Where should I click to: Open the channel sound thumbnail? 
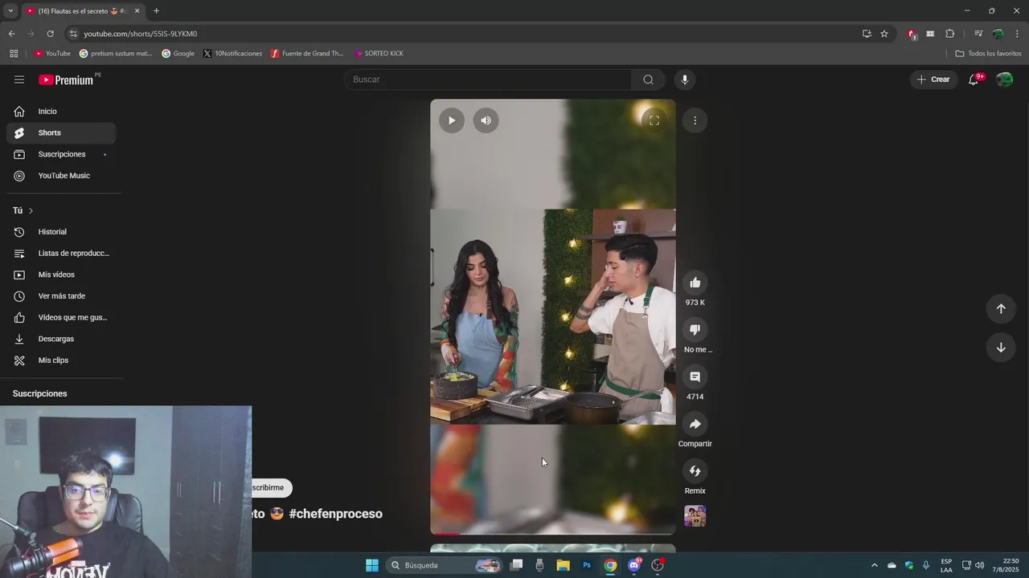pyautogui.click(x=695, y=516)
